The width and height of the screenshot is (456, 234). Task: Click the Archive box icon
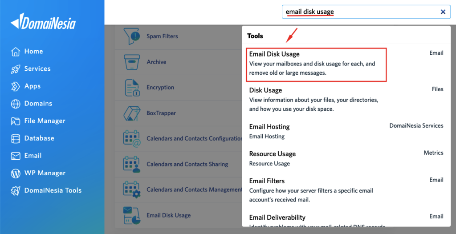pyautogui.click(x=132, y=62)
